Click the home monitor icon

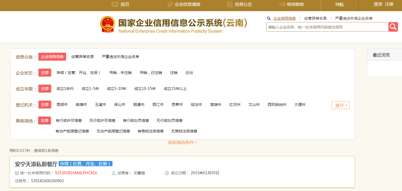pyautogui.click(x=115, y=4)
